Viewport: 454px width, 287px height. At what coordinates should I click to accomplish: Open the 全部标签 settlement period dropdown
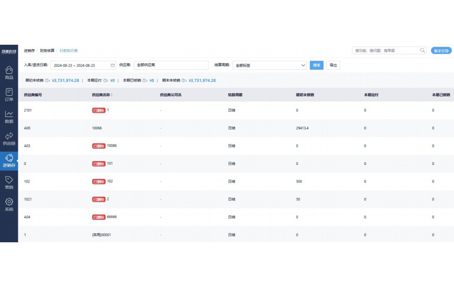click(x=270, y=65)
